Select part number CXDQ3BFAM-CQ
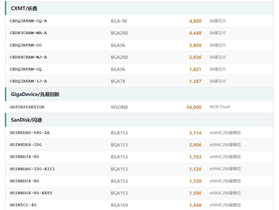The height and width of the screenshot is (210, 279). pyautogui.click(x=26, y=69)
